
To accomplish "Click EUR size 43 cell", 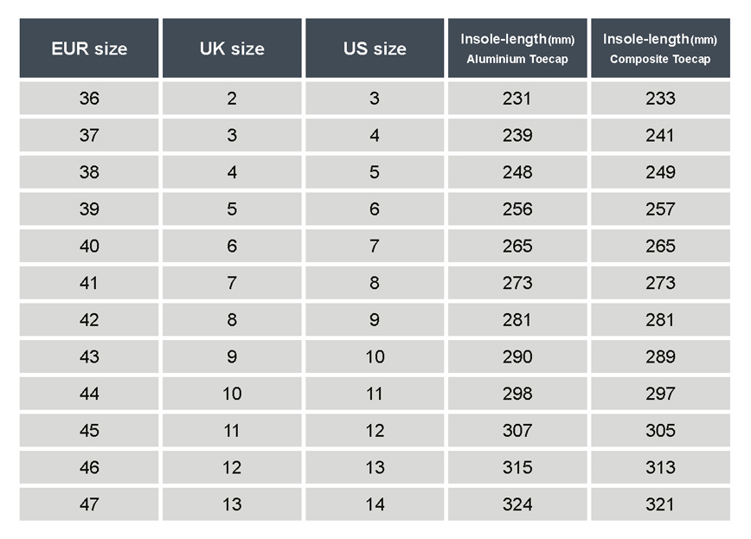I will coord(89,356).
